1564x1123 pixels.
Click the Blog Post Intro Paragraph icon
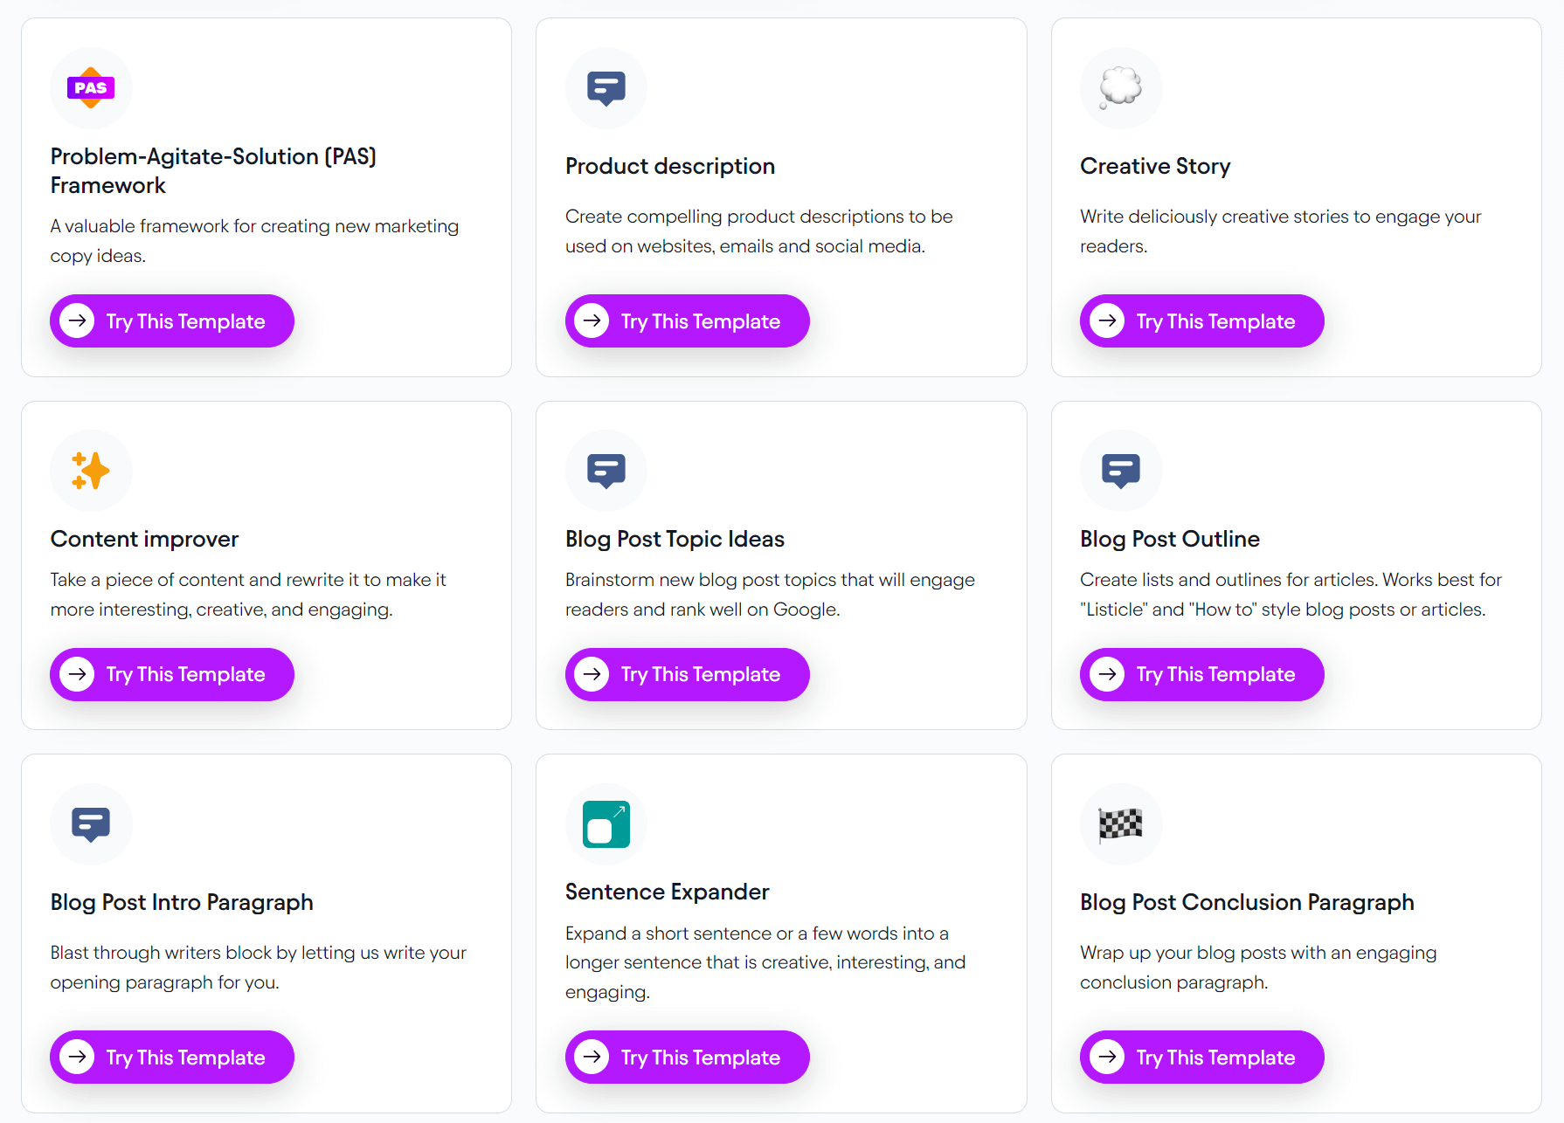[x=91, y=824]
